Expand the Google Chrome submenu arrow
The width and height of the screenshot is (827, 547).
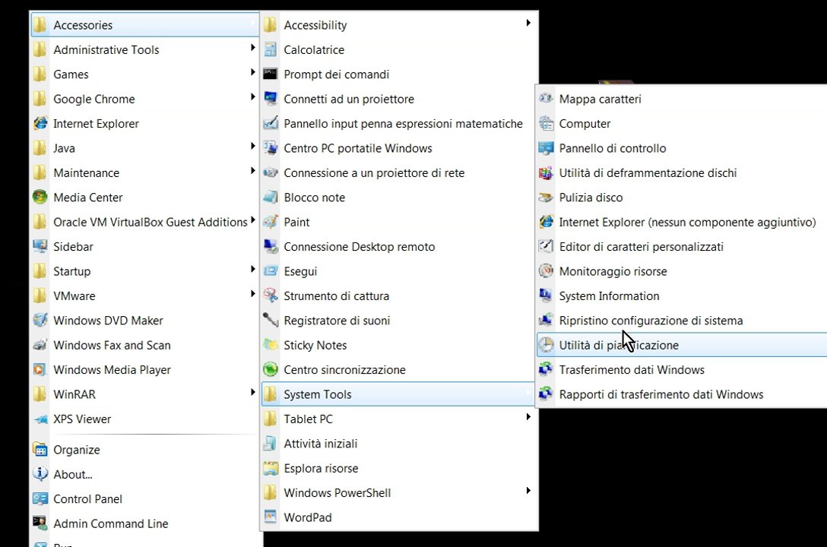[252, 97]
